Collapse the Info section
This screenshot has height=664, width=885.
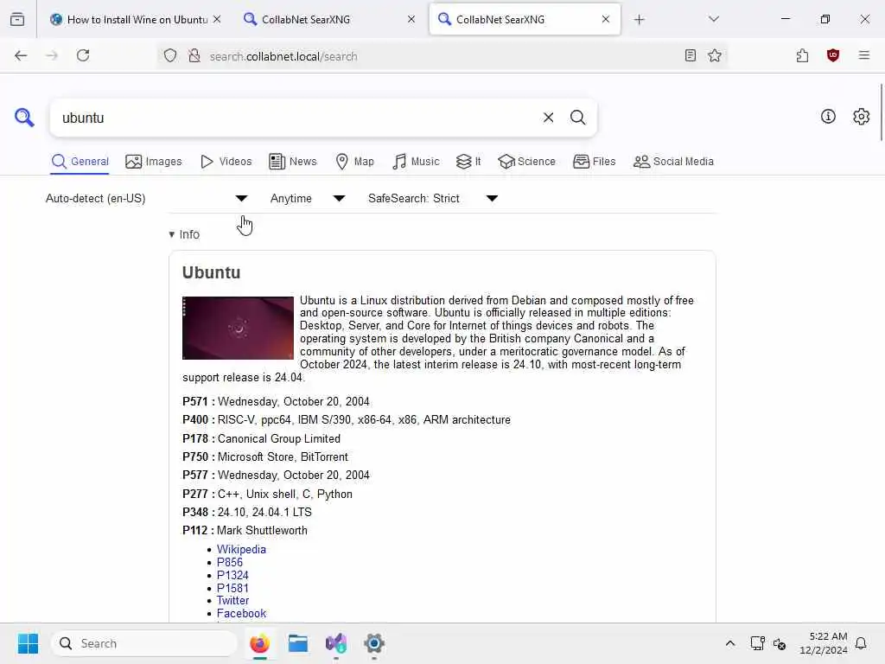tap(184, 234)
